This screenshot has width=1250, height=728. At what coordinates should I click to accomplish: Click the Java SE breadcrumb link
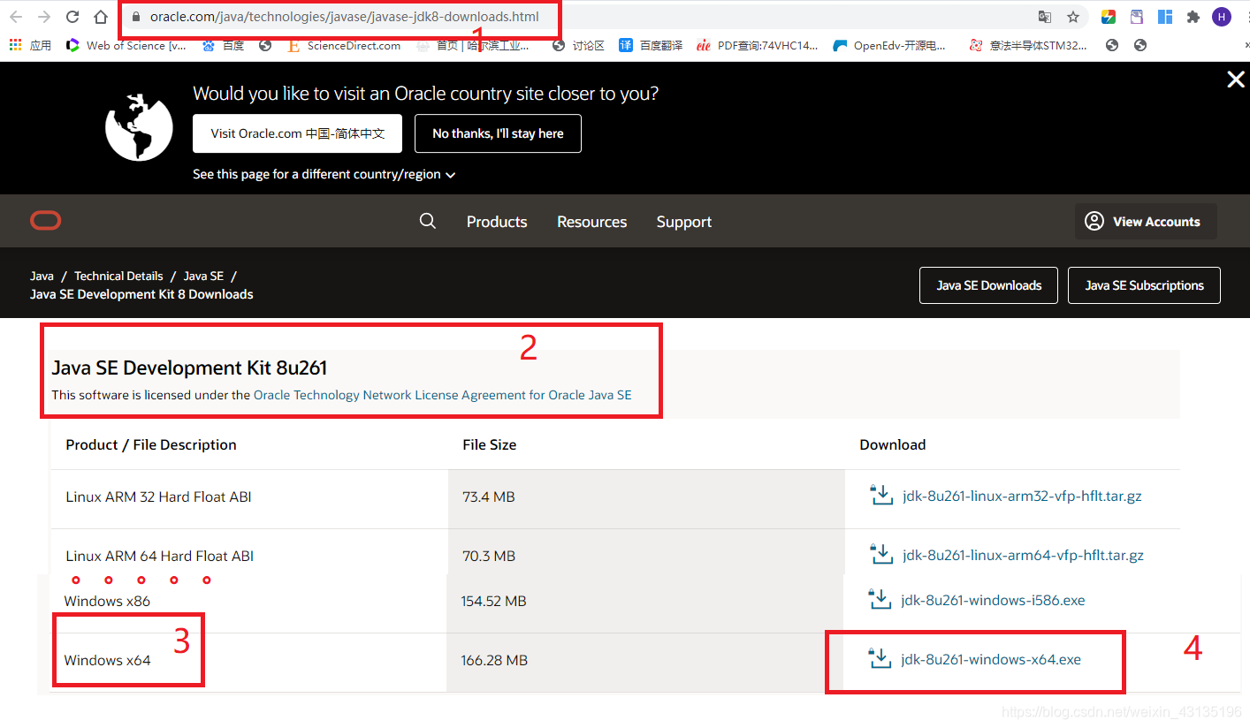coord(203,276)
